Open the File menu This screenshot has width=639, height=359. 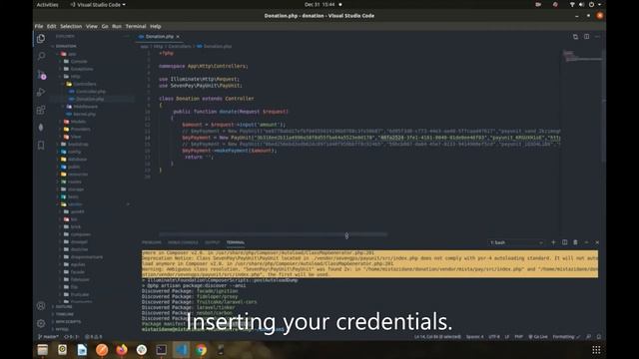(39, 26)
